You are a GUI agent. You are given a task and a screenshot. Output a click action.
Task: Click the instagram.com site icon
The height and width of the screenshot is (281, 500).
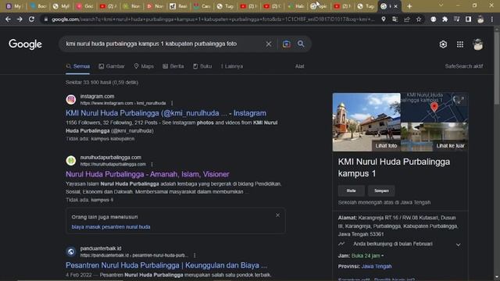(x=71, y=99)
